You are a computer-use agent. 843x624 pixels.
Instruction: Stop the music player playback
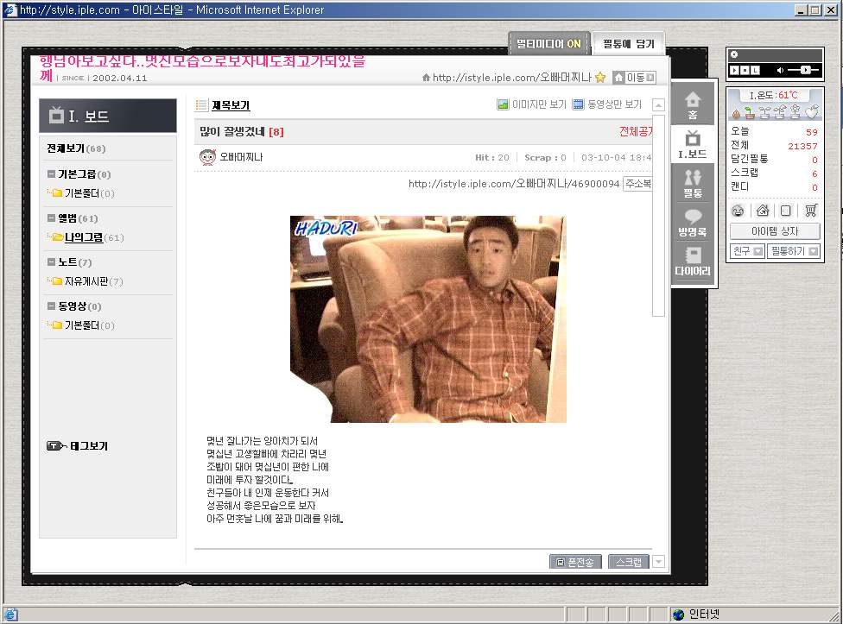(x=745, y=71)
